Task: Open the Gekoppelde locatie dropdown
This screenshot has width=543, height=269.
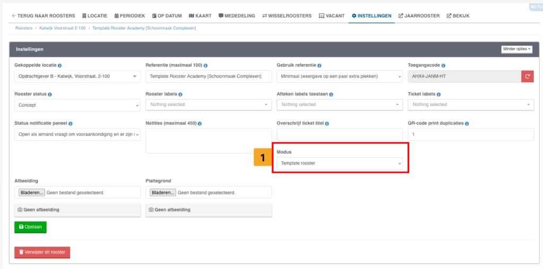Action: coord(77,77)
